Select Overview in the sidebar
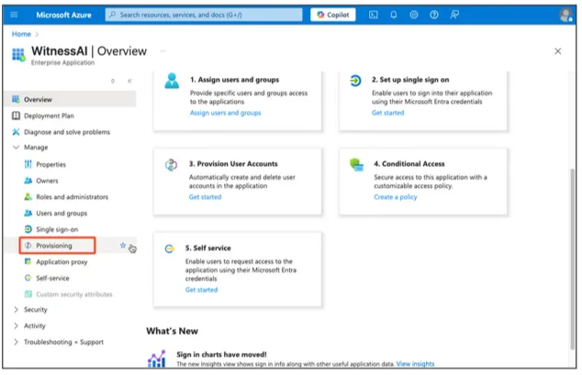Screen dimensions: 582x375 pyautogui.click(x=71, y=99)
